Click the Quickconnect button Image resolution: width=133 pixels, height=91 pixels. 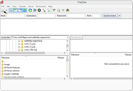pyautogui.click(x=110, y=16)
